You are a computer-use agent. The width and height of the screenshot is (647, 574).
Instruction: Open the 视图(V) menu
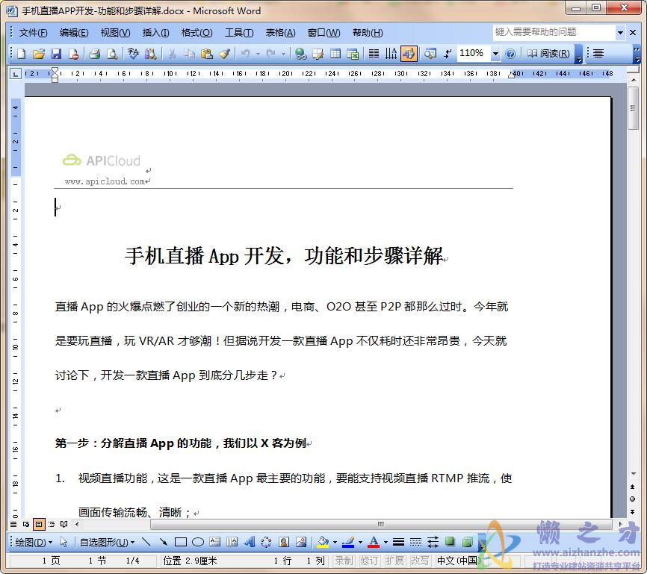coord(115,33)
